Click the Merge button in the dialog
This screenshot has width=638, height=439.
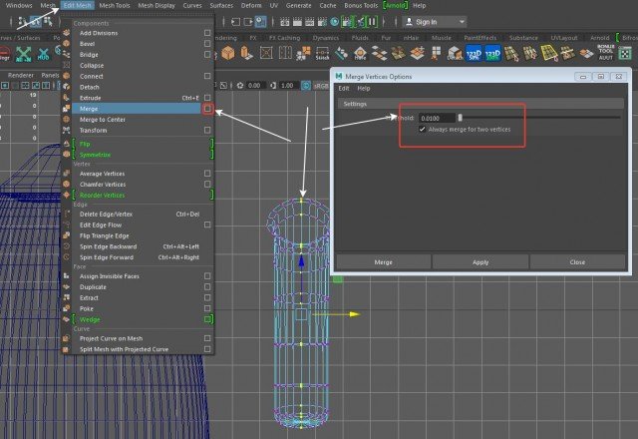pyautogui.click(x=383, y=261)
